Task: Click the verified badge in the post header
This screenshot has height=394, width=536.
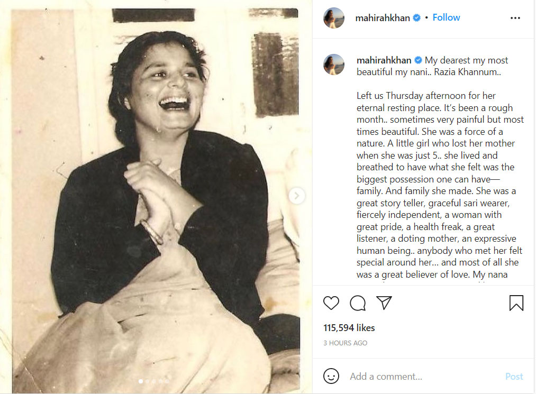Action: [417, 18]
